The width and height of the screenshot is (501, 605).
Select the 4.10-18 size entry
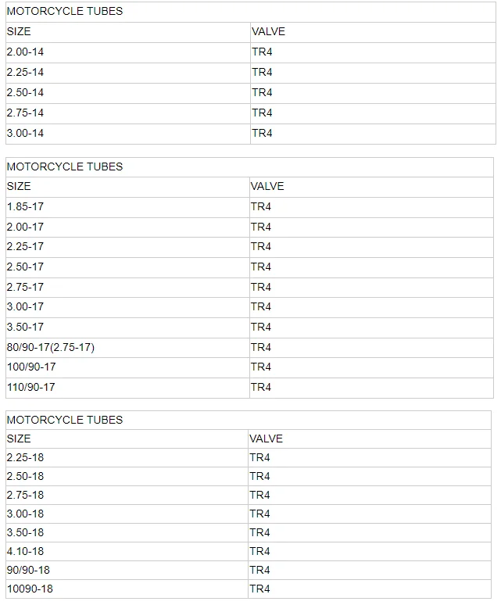(127, 551)
